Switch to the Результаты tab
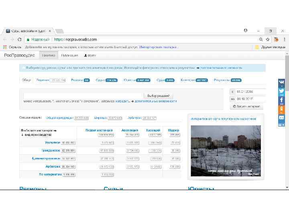 228,80
